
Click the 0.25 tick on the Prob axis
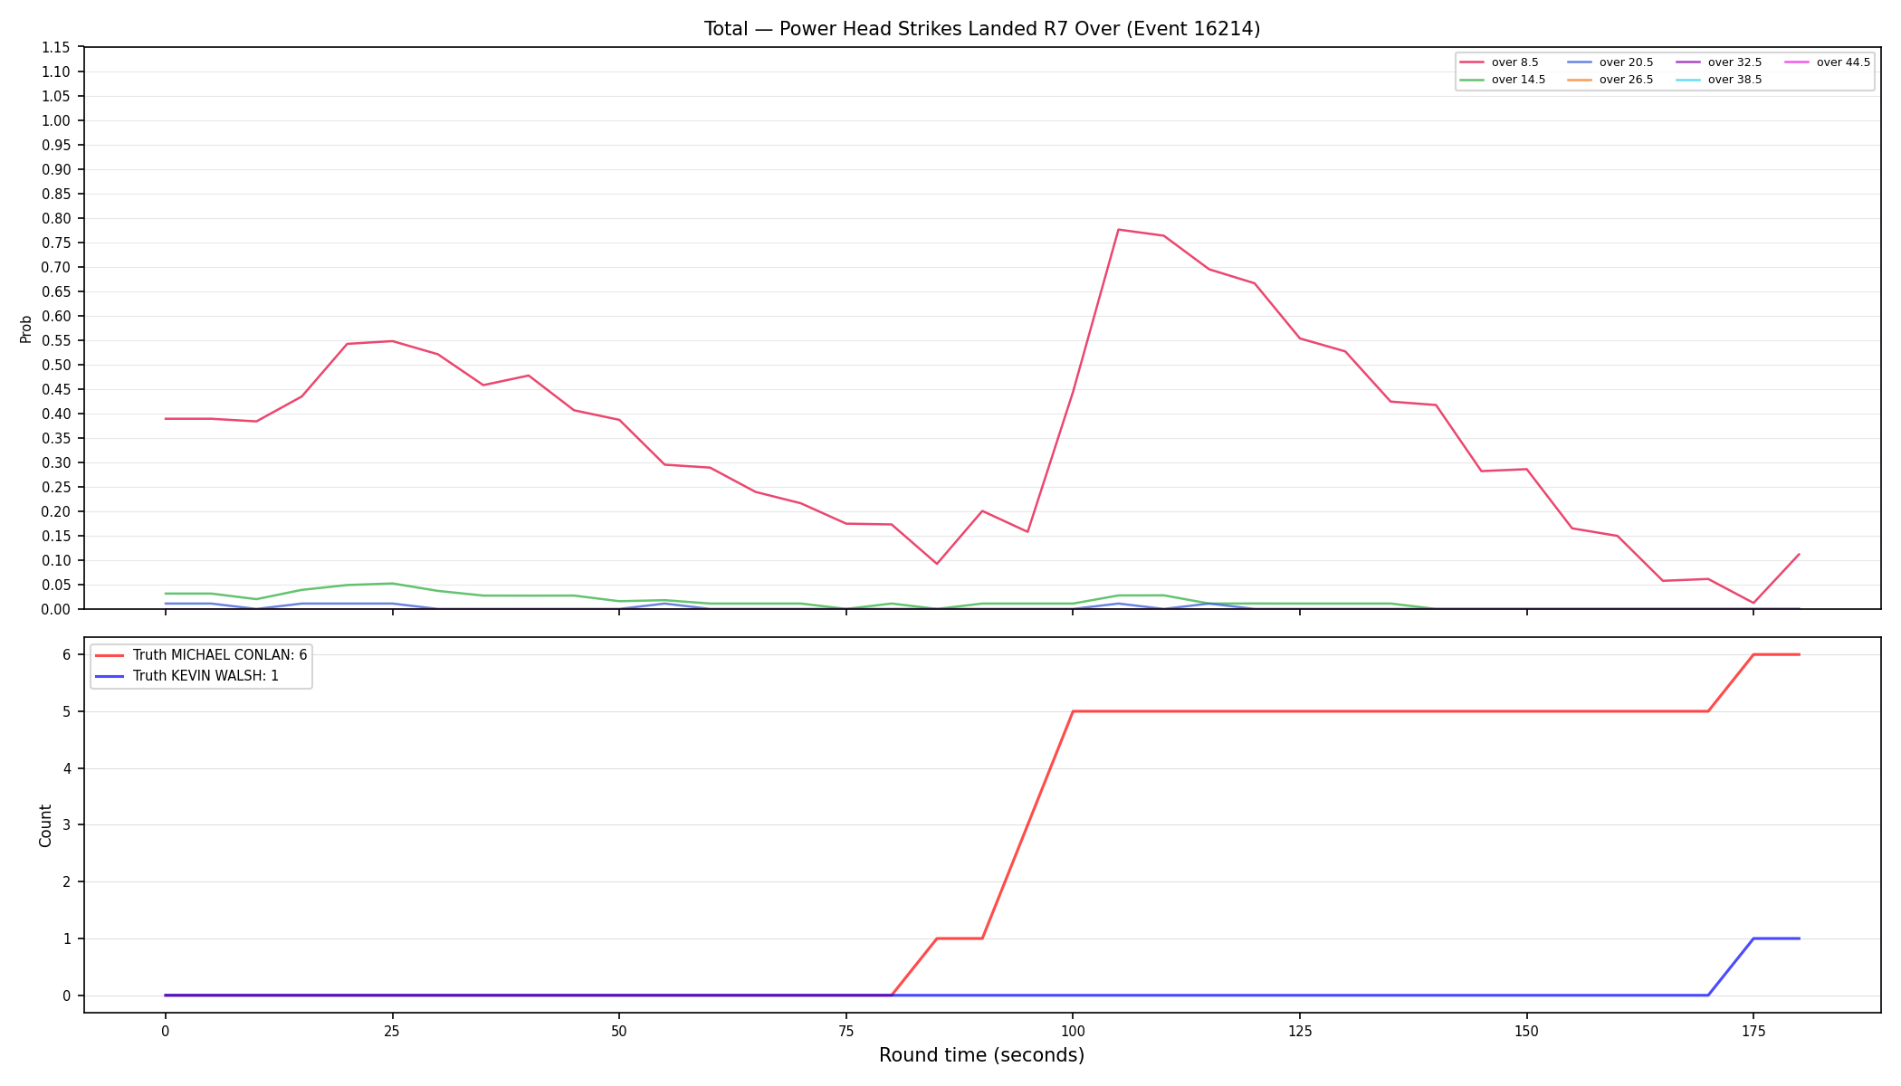56,487
